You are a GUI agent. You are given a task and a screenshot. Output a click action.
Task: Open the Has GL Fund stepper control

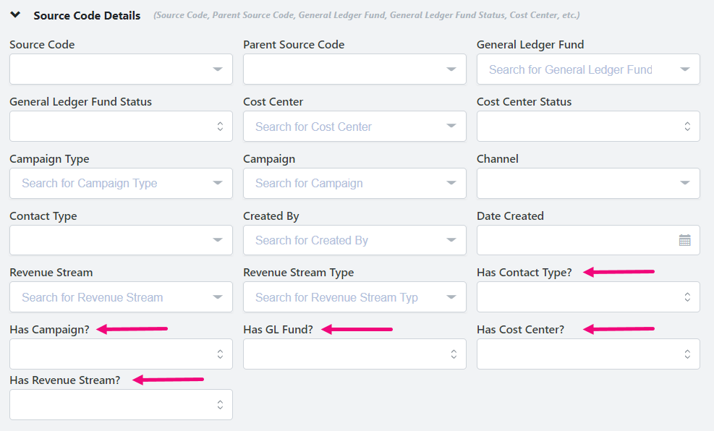[x=454, y=354]
